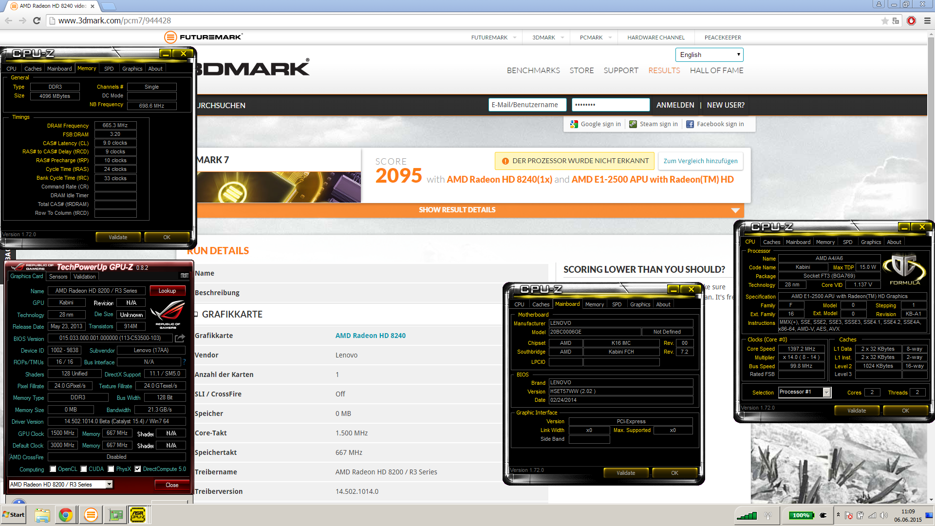This screenshot has width=935, height=526.
Task: Click OK in the Mainboard CPU-Z window
Action: point(674,473)
